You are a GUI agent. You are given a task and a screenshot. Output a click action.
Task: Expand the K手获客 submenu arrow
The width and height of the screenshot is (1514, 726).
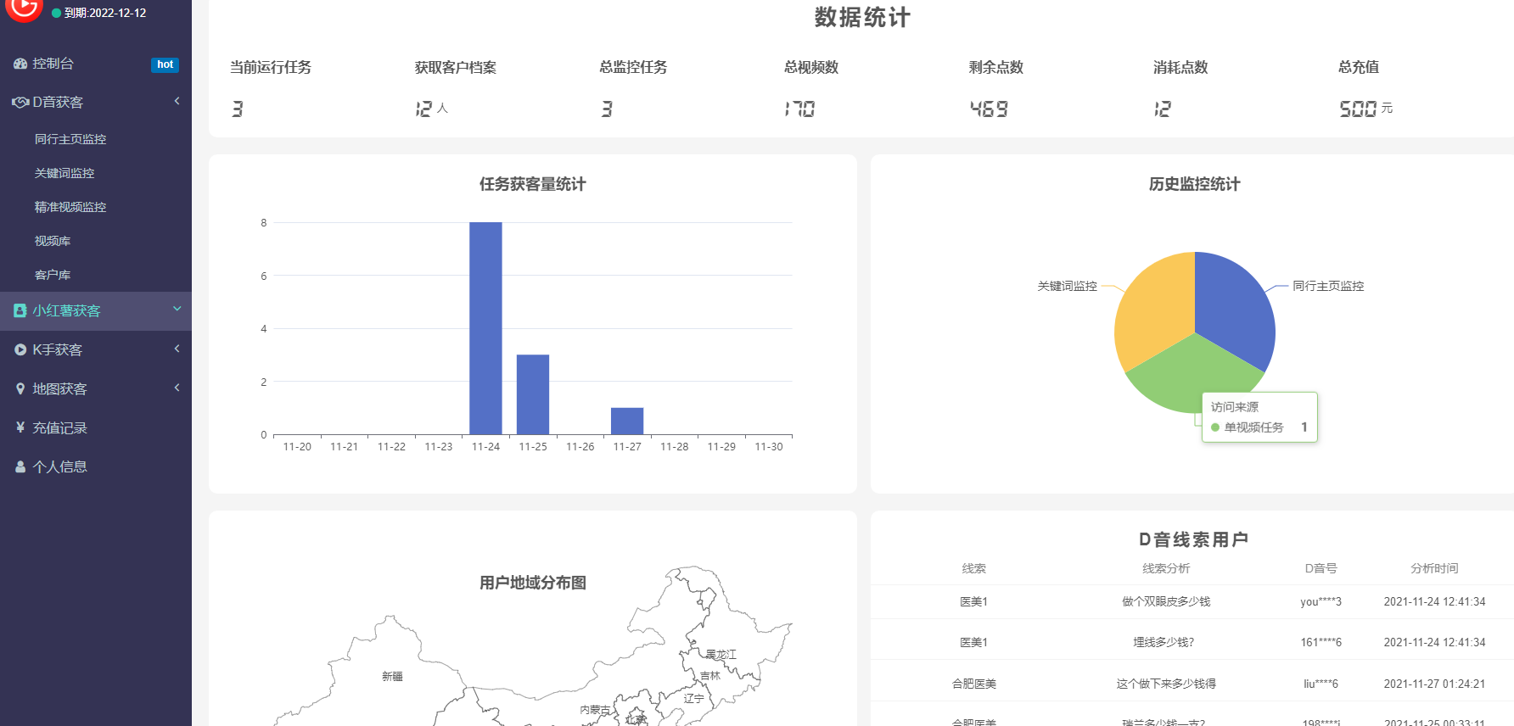coord(177,349)
